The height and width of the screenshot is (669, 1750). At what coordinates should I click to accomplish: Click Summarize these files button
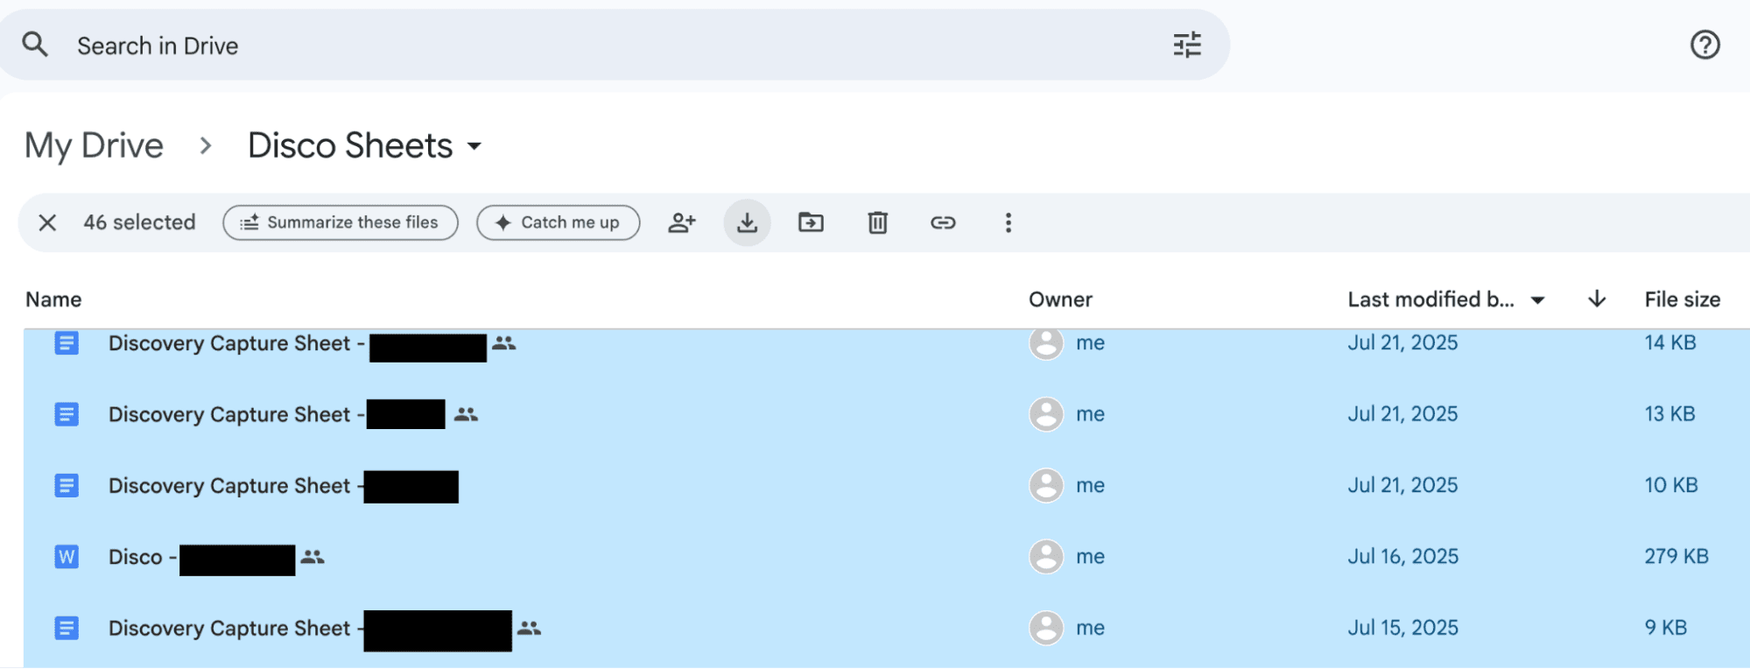341,222
